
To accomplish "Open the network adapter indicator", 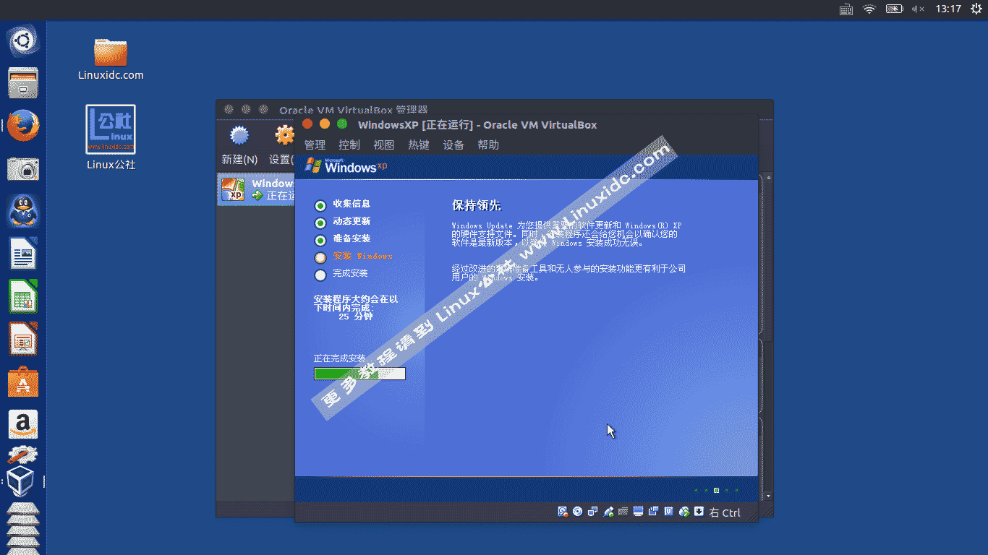I will [x=593, y=512].
